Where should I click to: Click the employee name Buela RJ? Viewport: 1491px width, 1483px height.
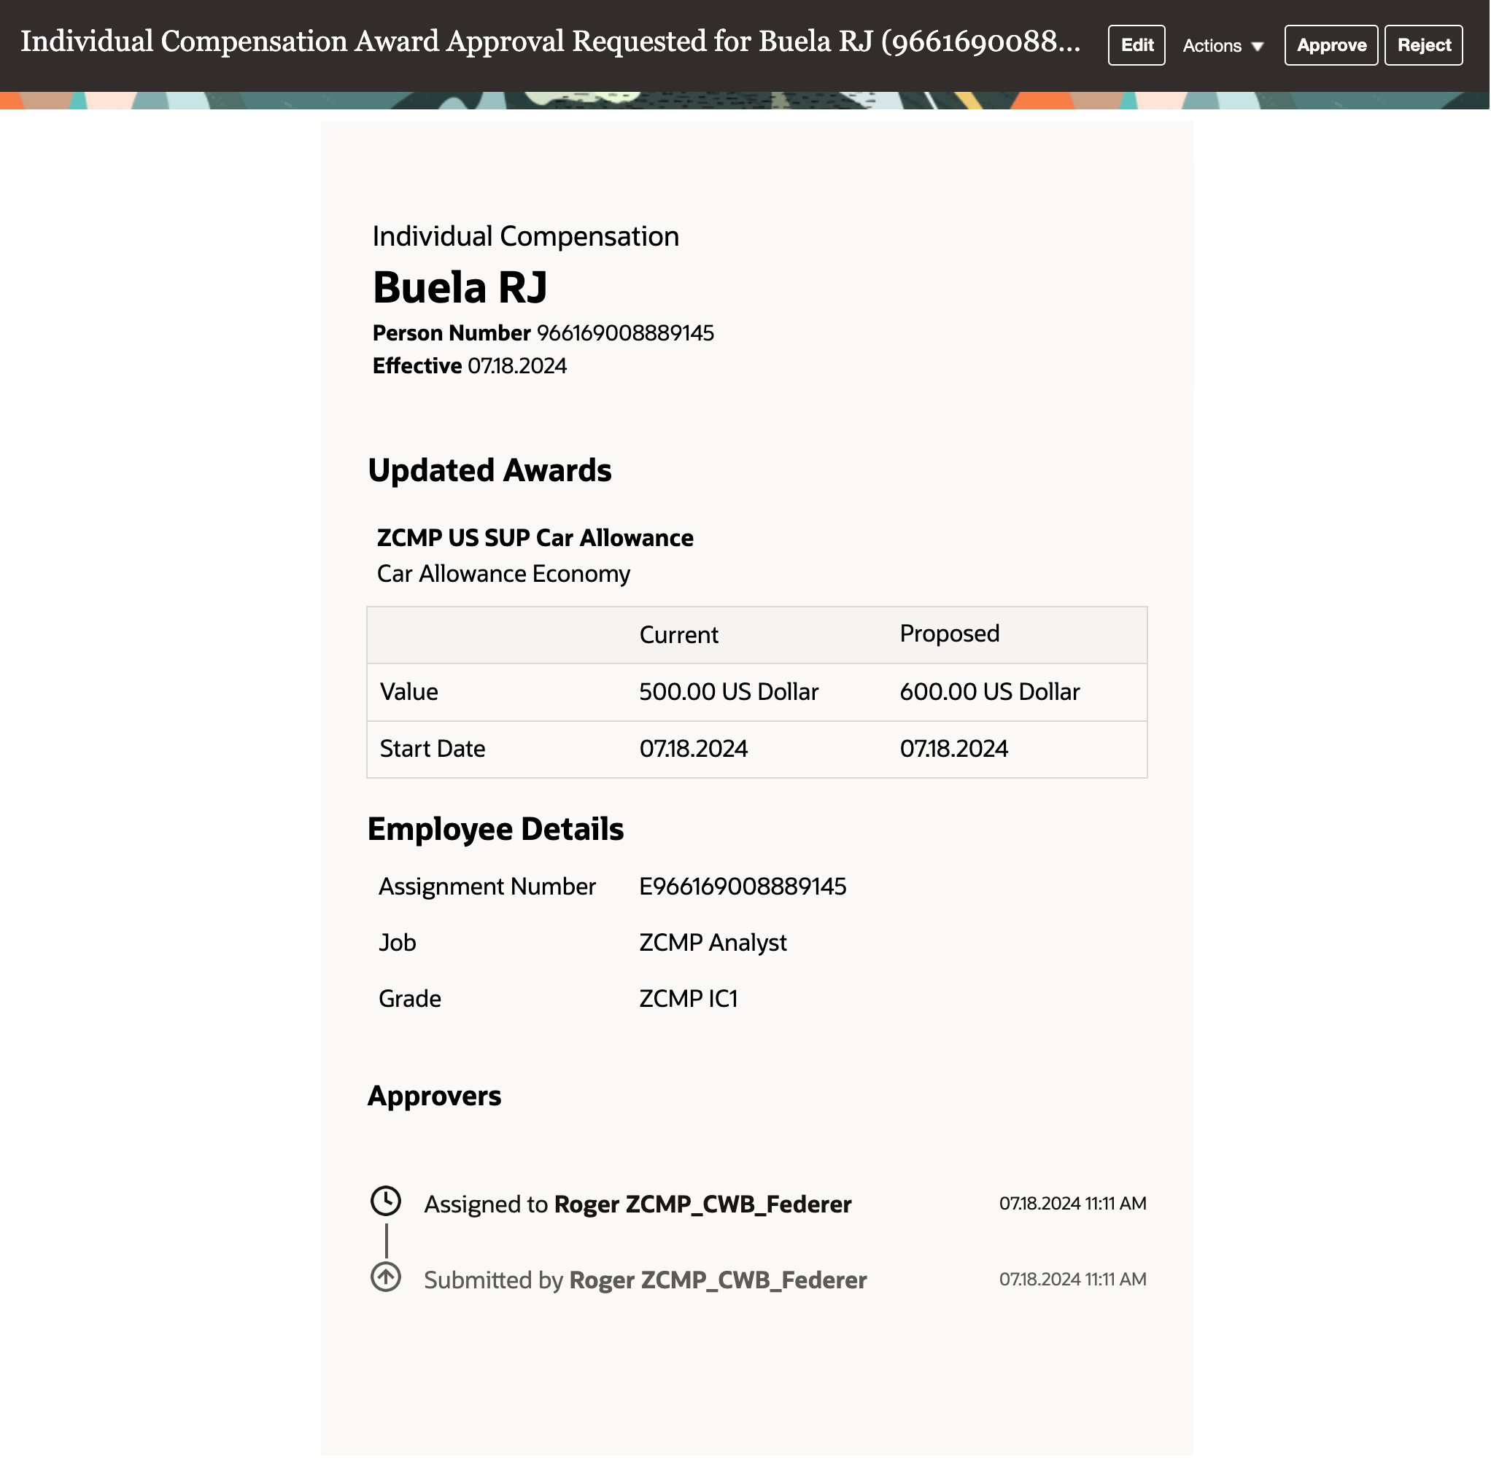pyautogui.click(x=460, y=288)
